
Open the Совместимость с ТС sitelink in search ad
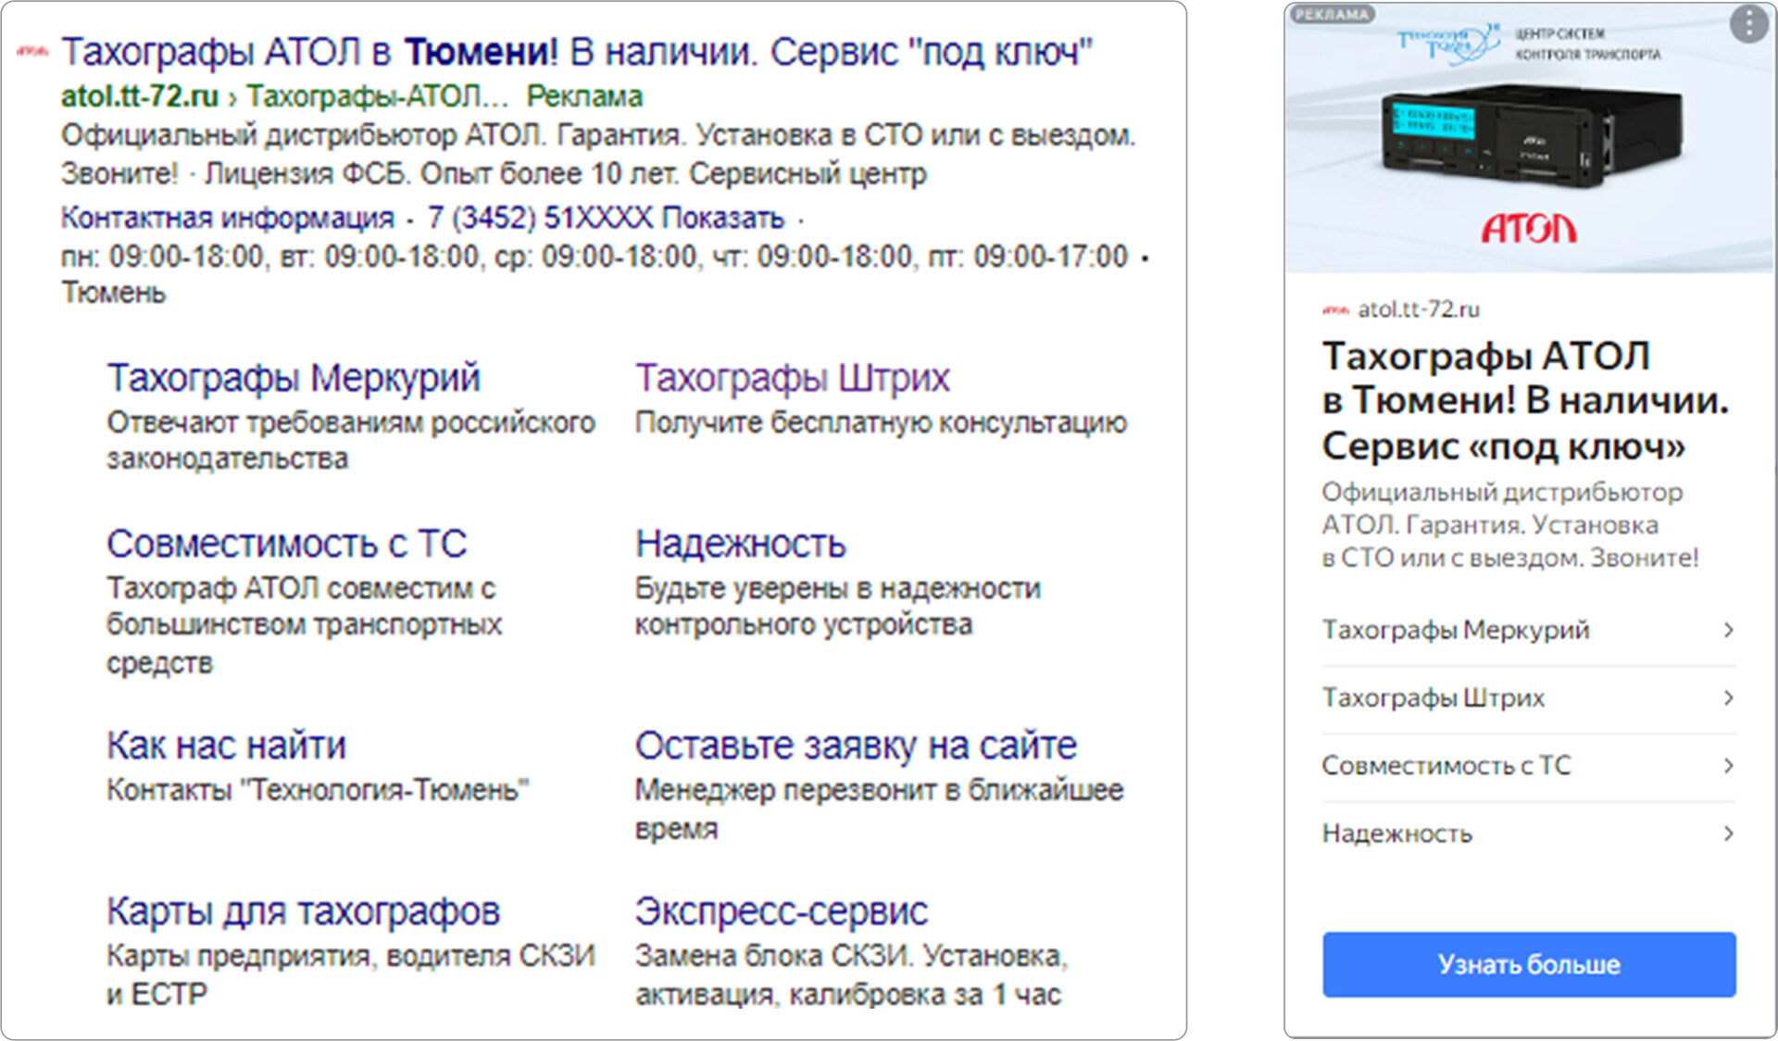pyautogui.click(x=287, y=544)
